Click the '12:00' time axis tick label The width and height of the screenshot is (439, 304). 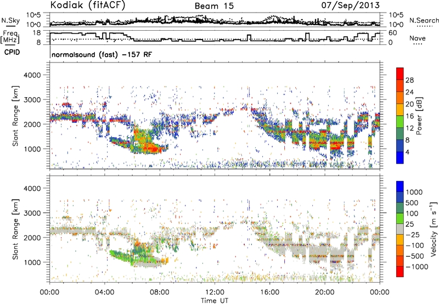pos(215,292)
